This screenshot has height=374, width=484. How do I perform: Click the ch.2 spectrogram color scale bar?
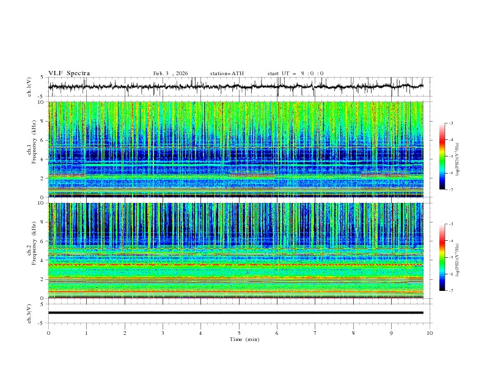[x=442, y=257]
